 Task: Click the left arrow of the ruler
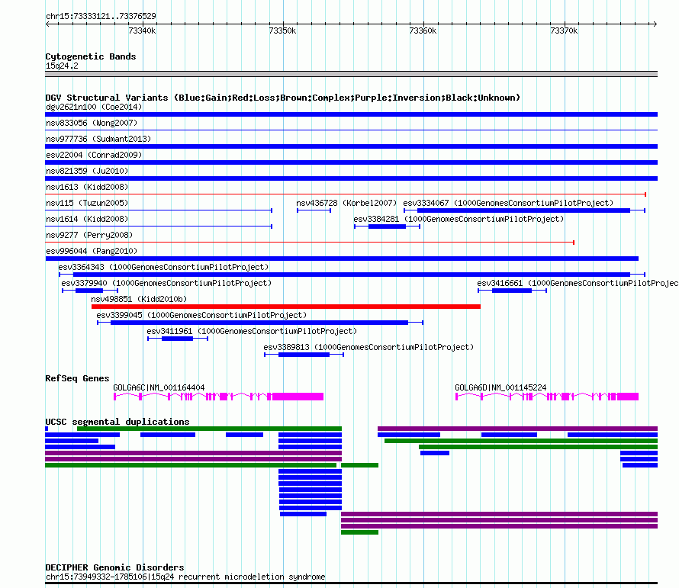point(47,24)
